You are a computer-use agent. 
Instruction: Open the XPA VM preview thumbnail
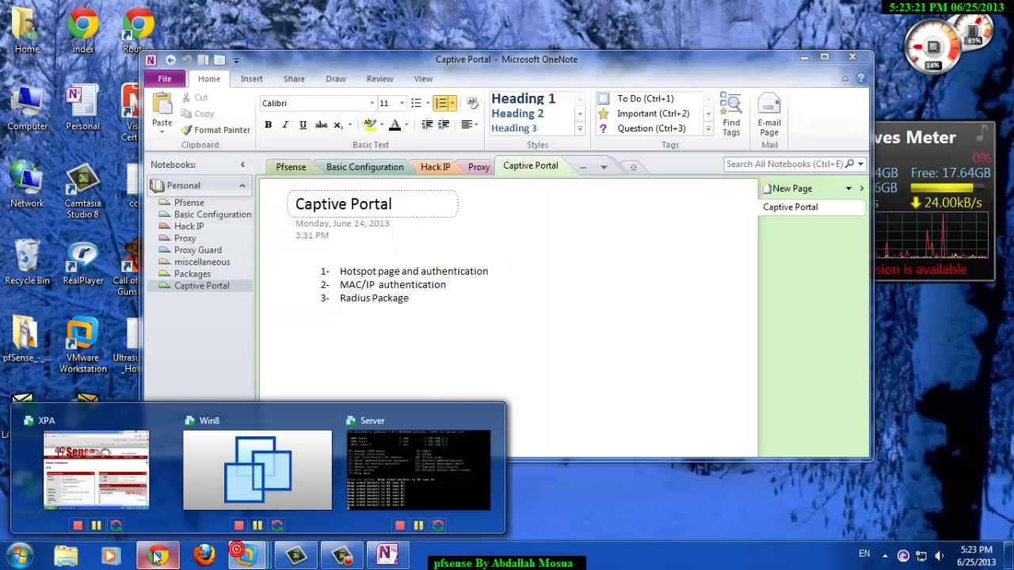click(96, 470)
